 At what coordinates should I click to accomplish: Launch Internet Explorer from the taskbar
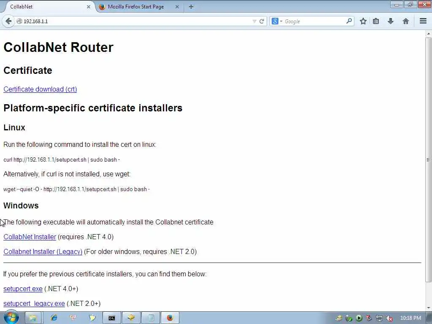coord(54,318)
